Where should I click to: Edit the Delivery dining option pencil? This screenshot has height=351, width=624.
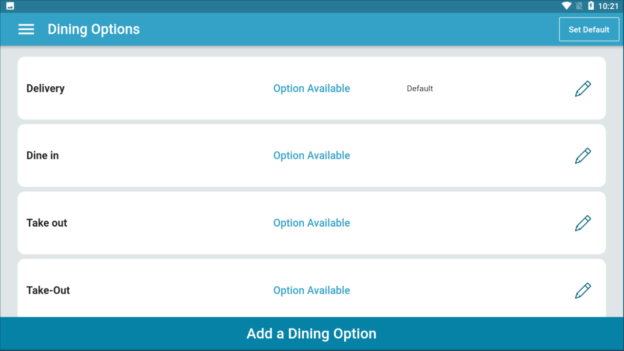click(583, 89)
